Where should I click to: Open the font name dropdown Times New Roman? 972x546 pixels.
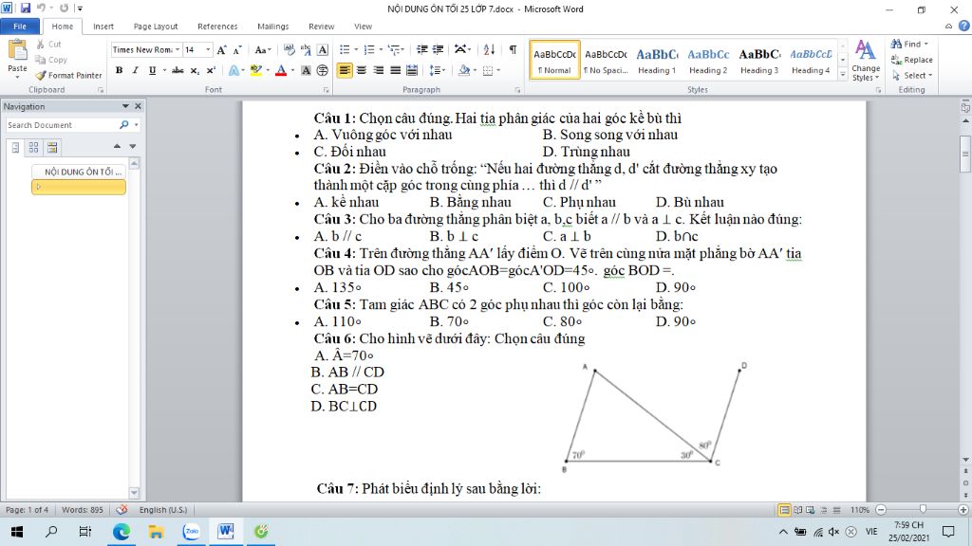(x=178, y=49)
